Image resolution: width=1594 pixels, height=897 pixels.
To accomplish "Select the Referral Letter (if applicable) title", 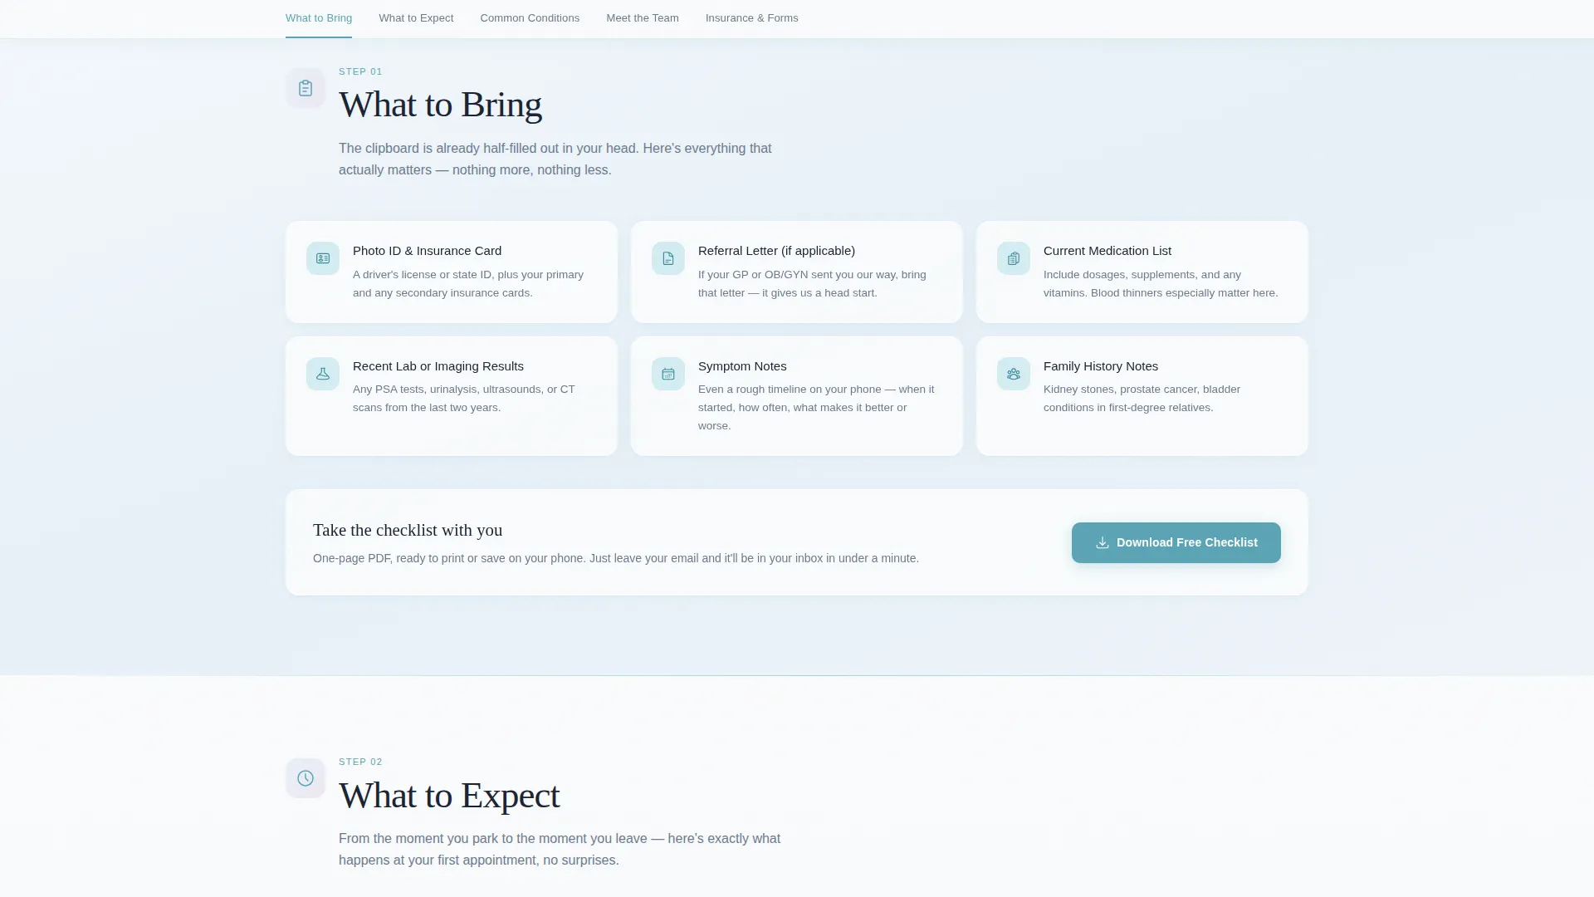I will tap(776, 251).
